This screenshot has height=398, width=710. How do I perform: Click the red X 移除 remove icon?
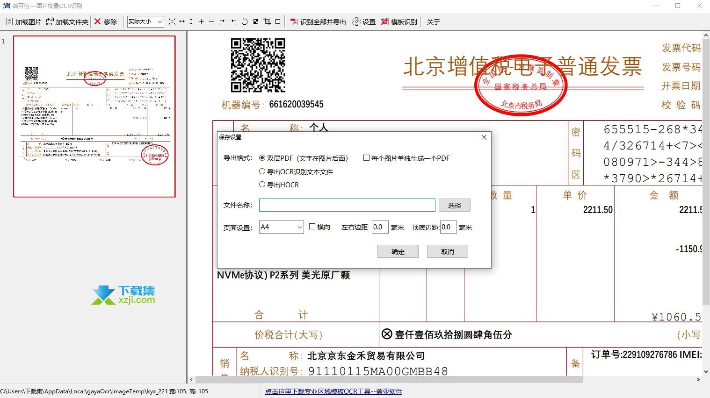click(97, 21)
